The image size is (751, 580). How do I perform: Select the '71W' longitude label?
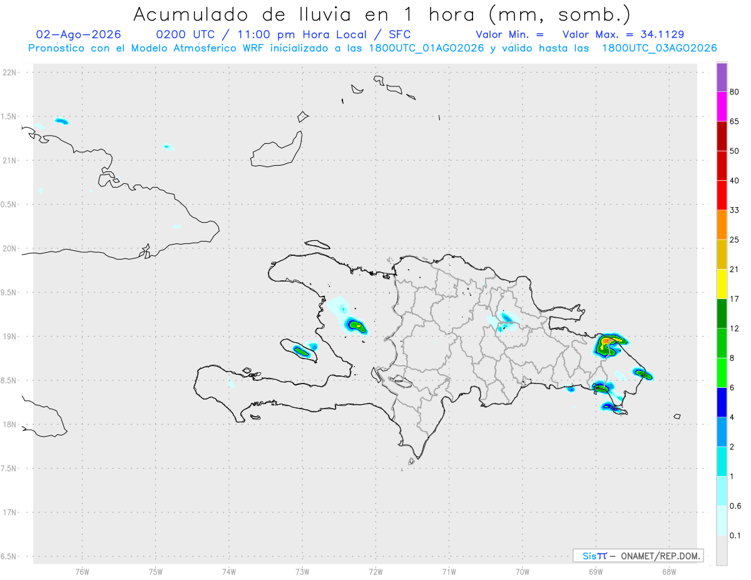point(449,571)
